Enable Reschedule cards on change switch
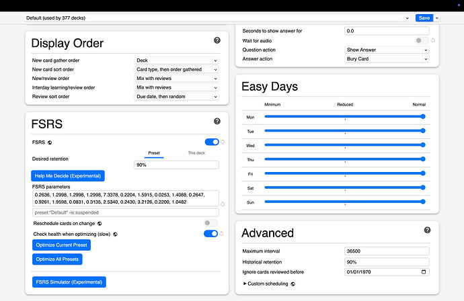The height and width of the screenshot is (301, 464). 210,222
